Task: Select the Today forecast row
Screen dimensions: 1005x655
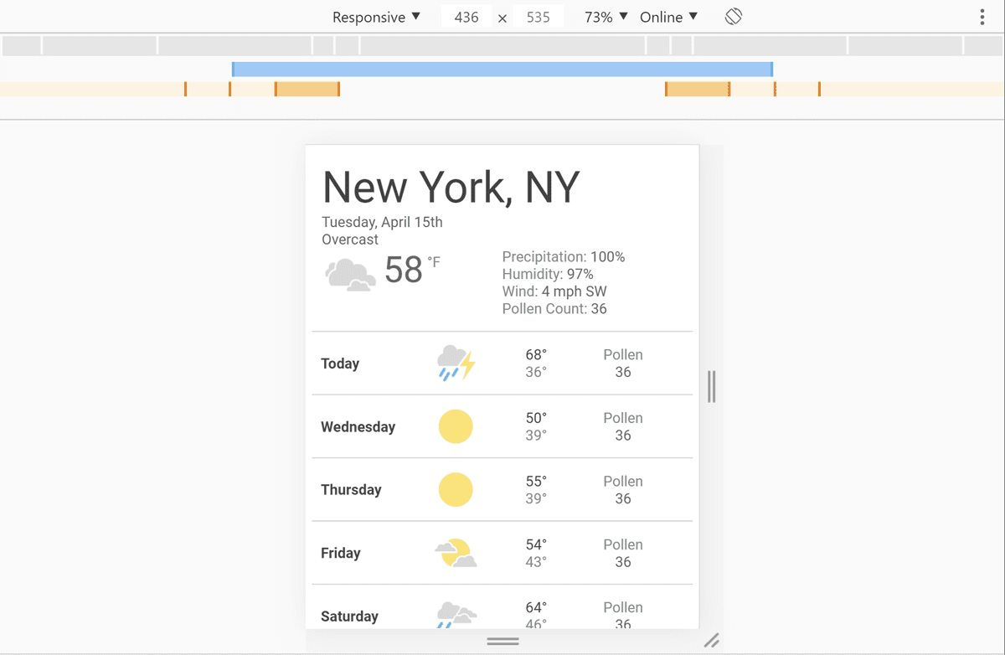Action: [502, 363]
